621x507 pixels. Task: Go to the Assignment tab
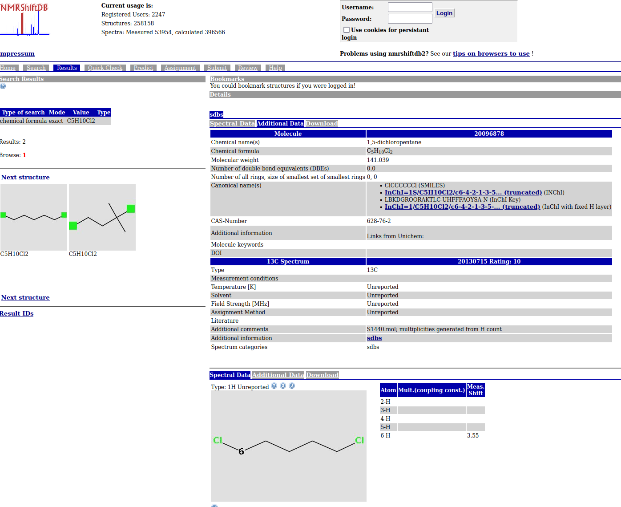point(180,68)
